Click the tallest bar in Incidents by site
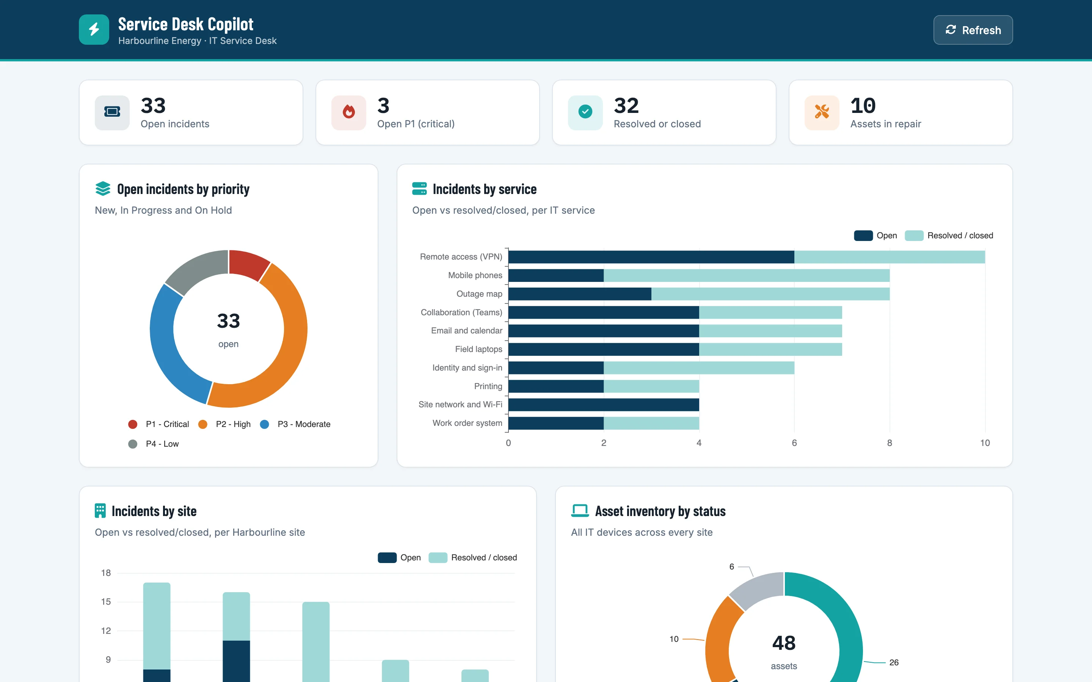 (x=157, y=632)
